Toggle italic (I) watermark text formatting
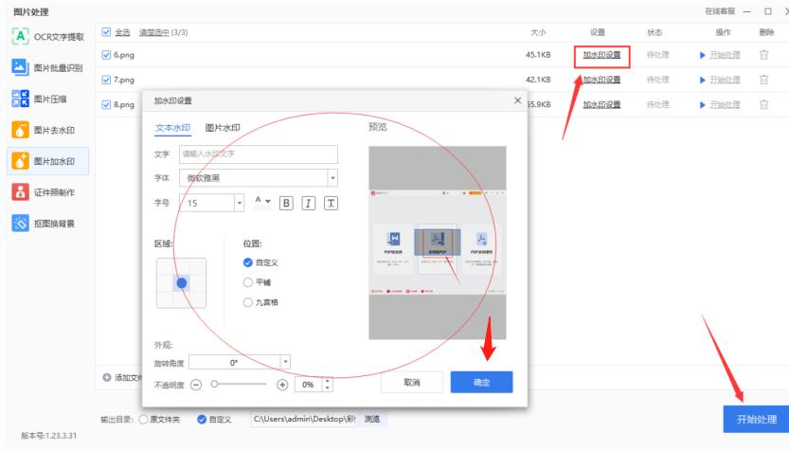789x451 pixels. (x=310, y=203)
